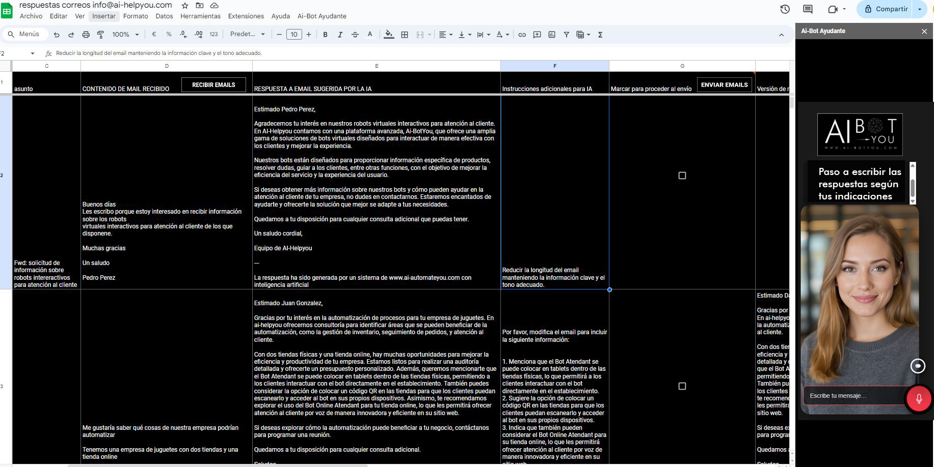Check the send checkbox for Pedro Perez row
The height and width of the screenshot is (467, 934).
pos(682,176)
